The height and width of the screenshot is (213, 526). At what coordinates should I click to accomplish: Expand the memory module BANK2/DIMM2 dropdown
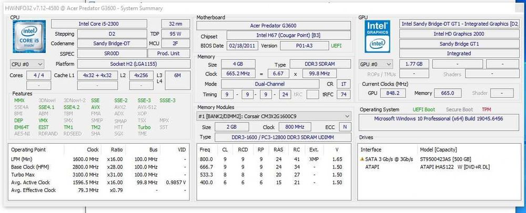coord(274,116)
